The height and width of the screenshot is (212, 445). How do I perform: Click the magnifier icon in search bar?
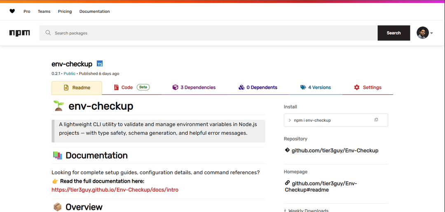click(x=48, y=33)
